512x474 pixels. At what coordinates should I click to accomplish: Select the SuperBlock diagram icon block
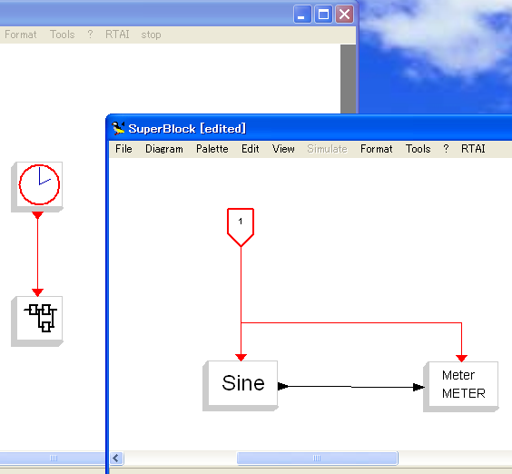[37, 321]
